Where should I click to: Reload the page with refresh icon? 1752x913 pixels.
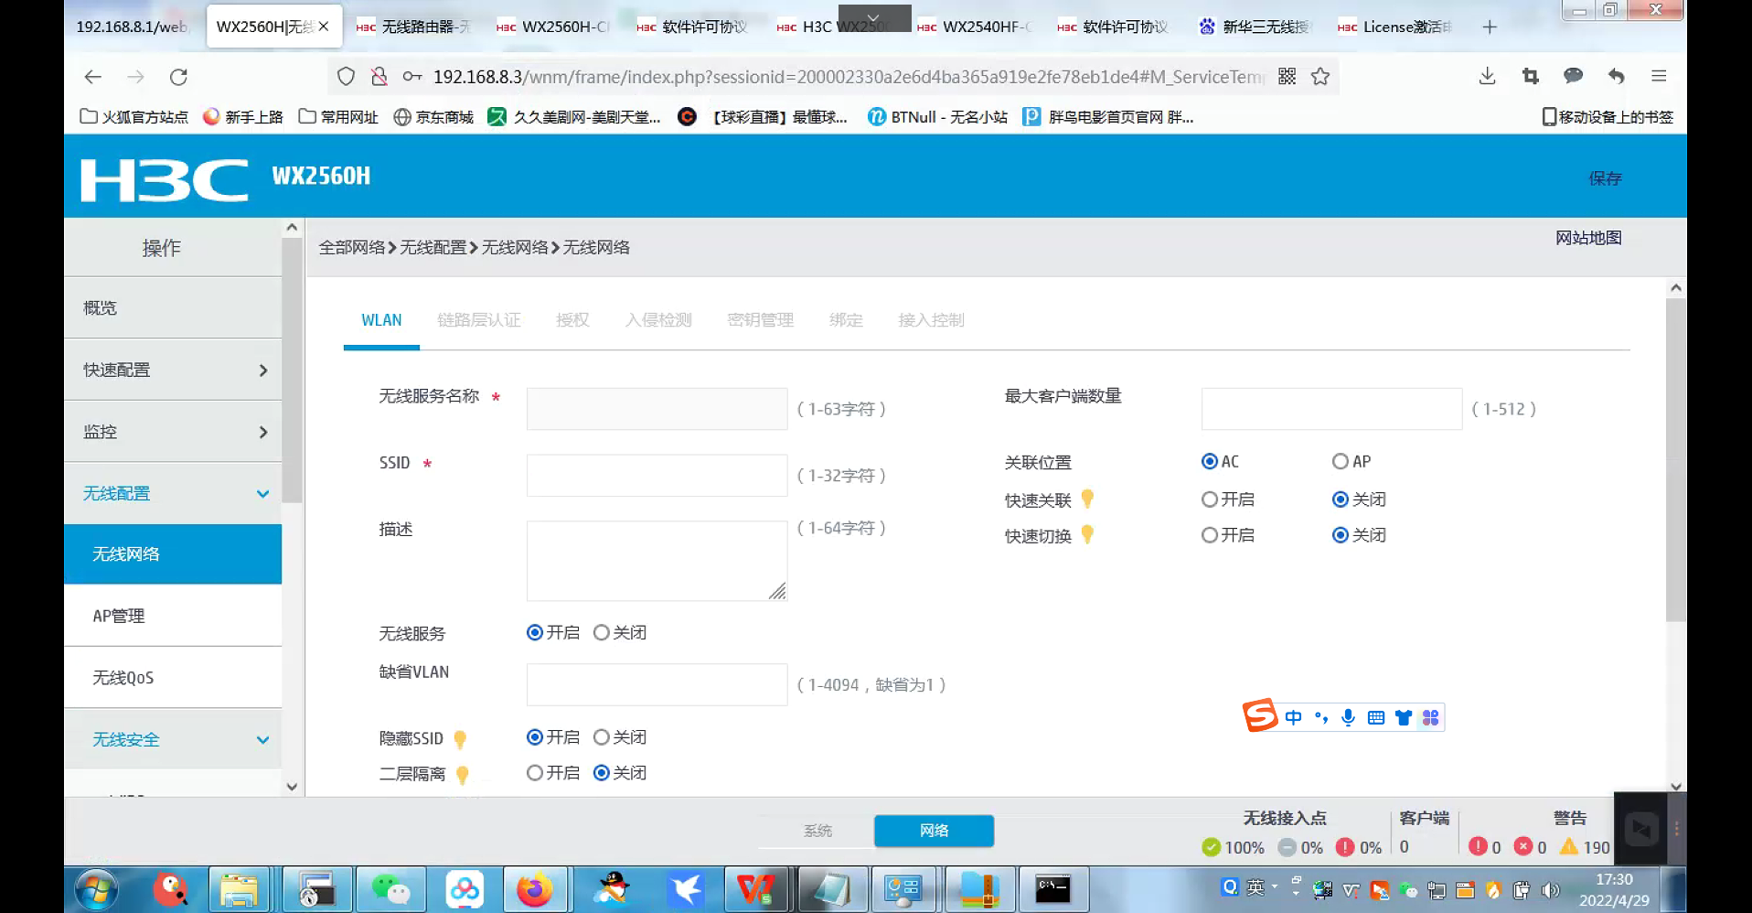tap(178, 77)
